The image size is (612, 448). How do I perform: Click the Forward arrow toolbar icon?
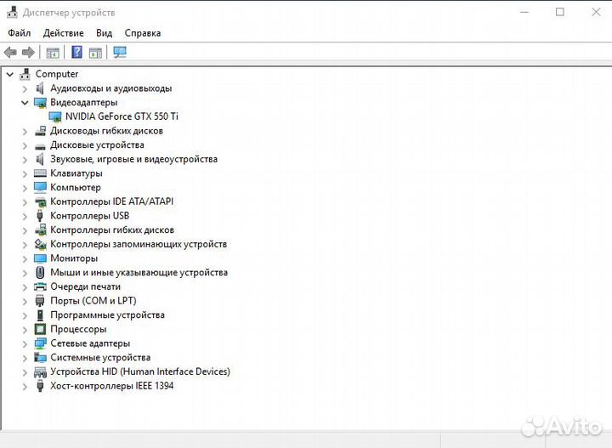28,52
